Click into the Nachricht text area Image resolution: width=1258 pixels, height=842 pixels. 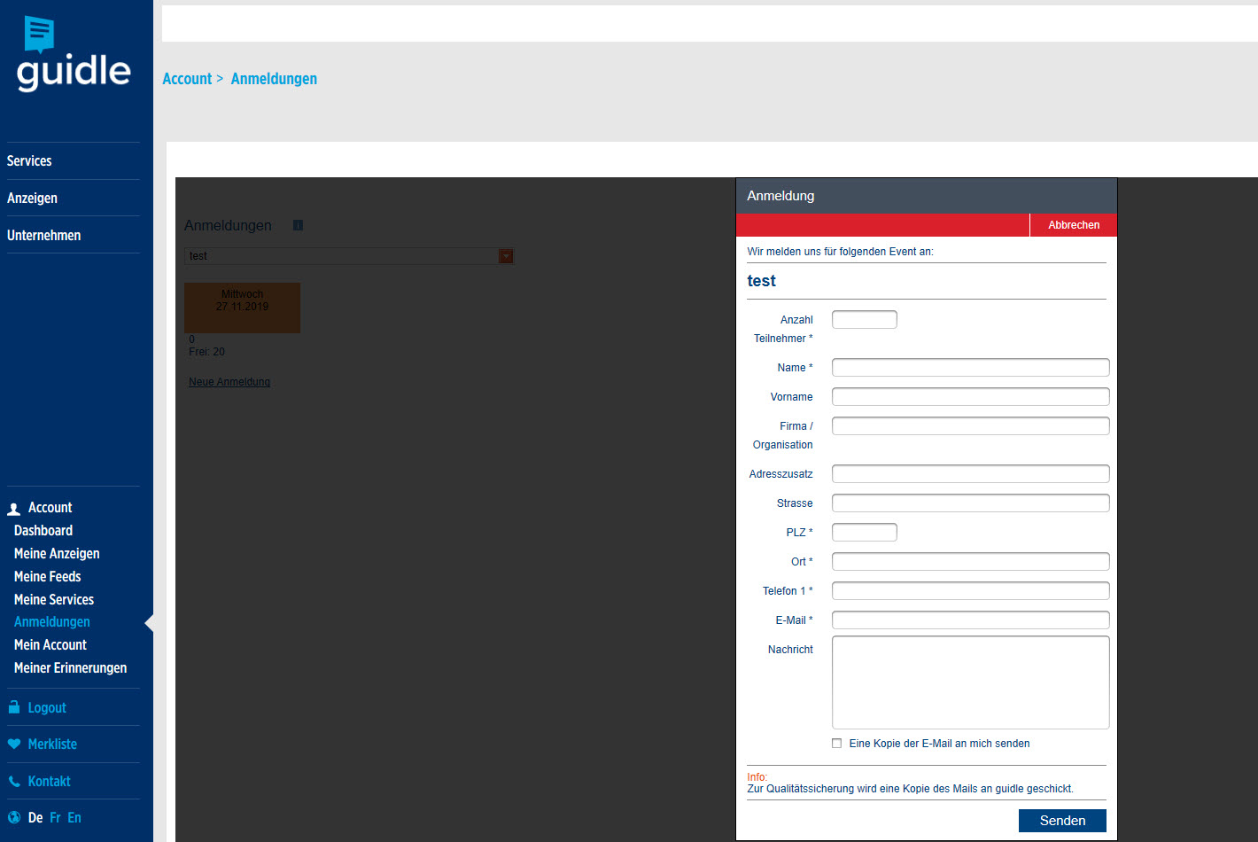pyautogui.click(x=971, y=682)
